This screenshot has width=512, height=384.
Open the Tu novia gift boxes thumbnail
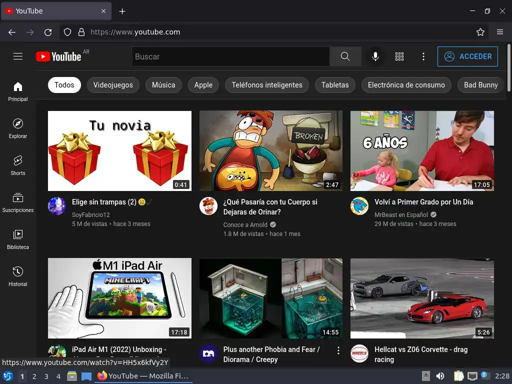click(x=119, y=151)
